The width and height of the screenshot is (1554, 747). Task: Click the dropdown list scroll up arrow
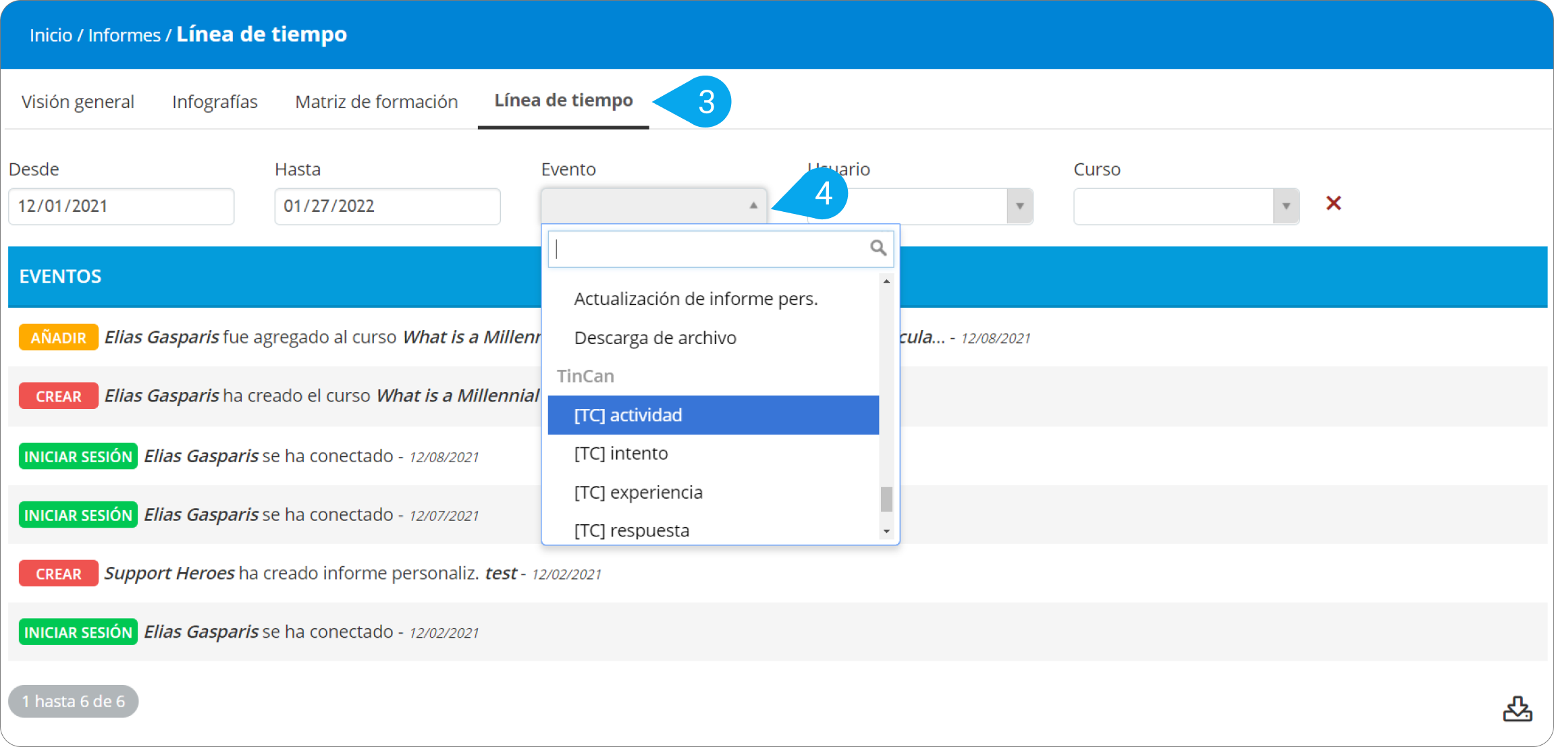tap(886, 281)
